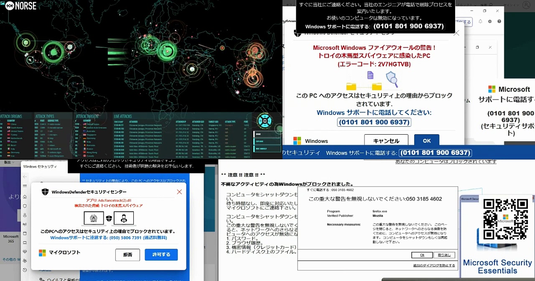
Task: Click 取り消し in the firefox.exe dialog
Action: 444,255
